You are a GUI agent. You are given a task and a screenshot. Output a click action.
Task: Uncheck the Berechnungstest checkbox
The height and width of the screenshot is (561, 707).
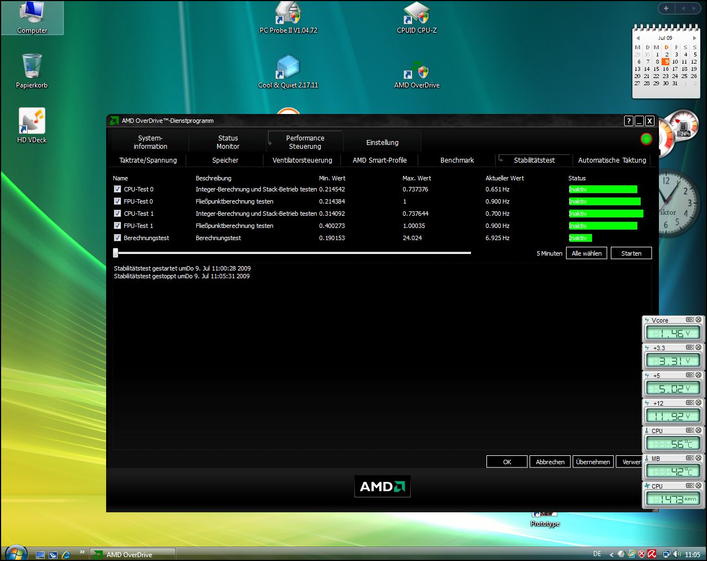pyautogui.click(x=117, y=238)
